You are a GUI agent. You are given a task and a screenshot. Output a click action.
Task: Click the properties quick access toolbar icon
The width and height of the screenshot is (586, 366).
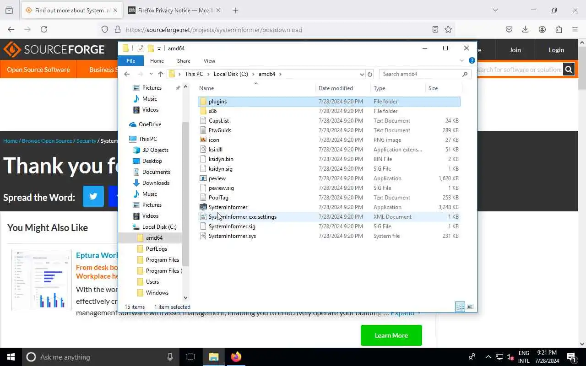tap(141, 48)
